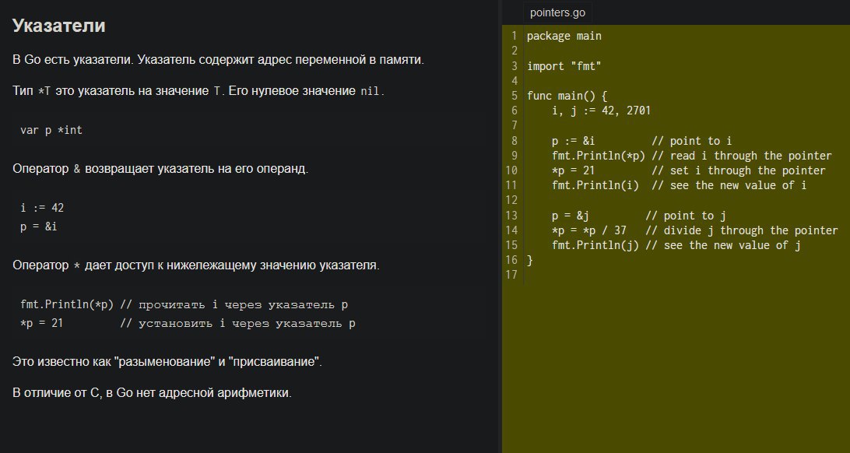Click line number 12 in gutter
Screen dimensions: 850x453
coord(511,201)
